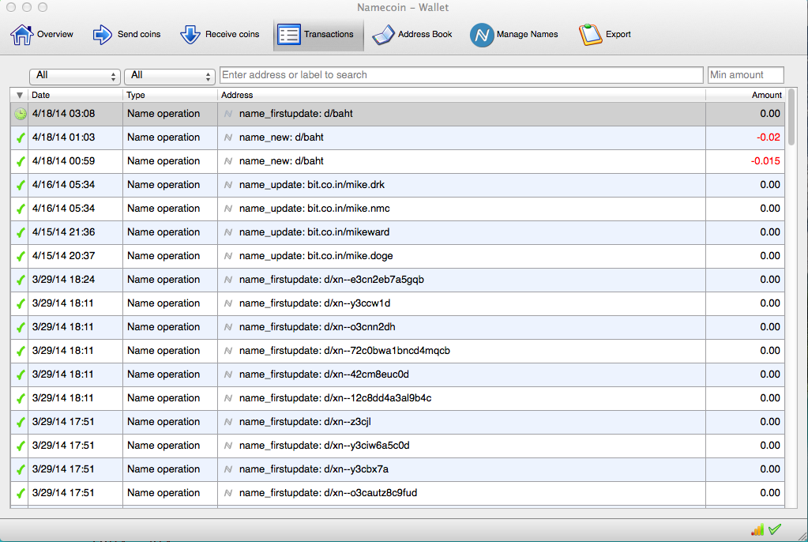Click the checkmark on the d/xn--z3cjl row
The height and width of the screenshot is (542, 808).
tap(20, 423)
